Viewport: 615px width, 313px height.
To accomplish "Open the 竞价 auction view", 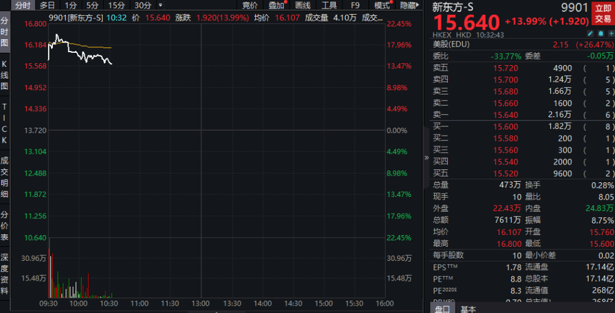I will [250, 6].
